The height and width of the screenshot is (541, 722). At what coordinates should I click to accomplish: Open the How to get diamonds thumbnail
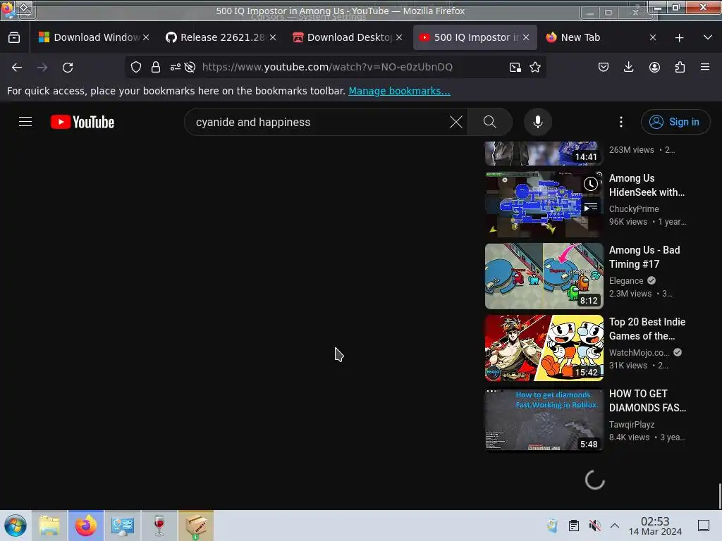point(544,420)
